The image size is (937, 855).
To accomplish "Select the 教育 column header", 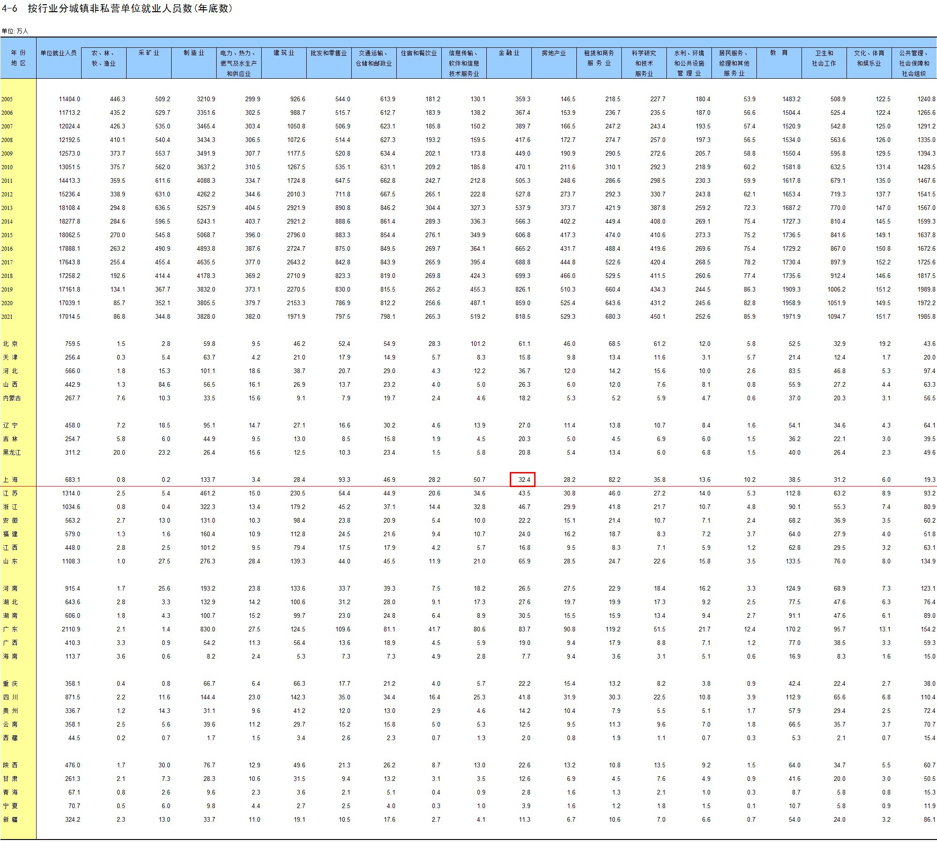I will (778, 53).
